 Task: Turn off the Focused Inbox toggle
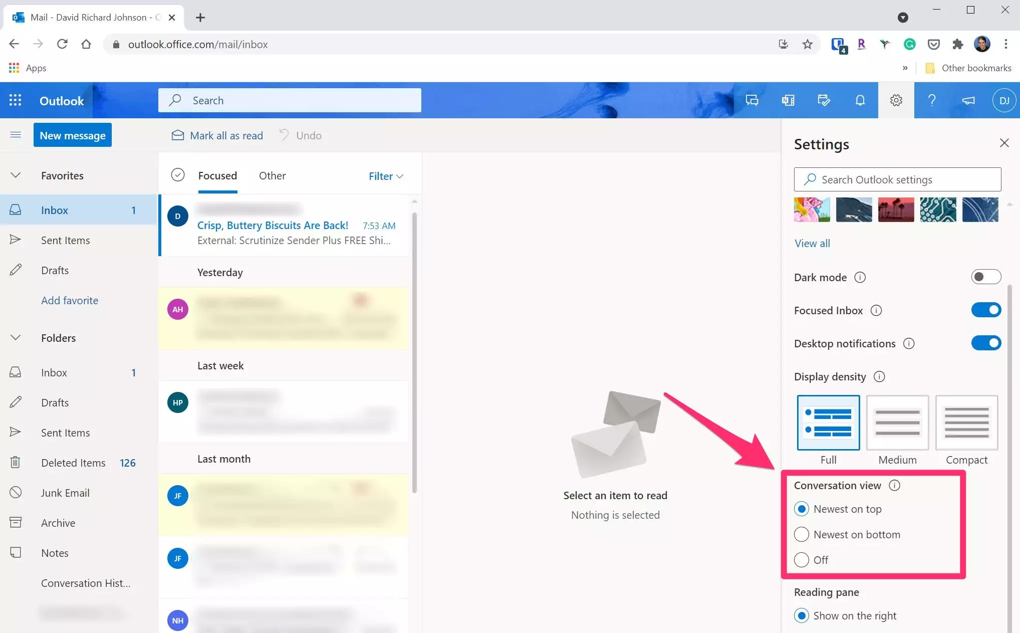pyautogui.click(x=985, y=310)
